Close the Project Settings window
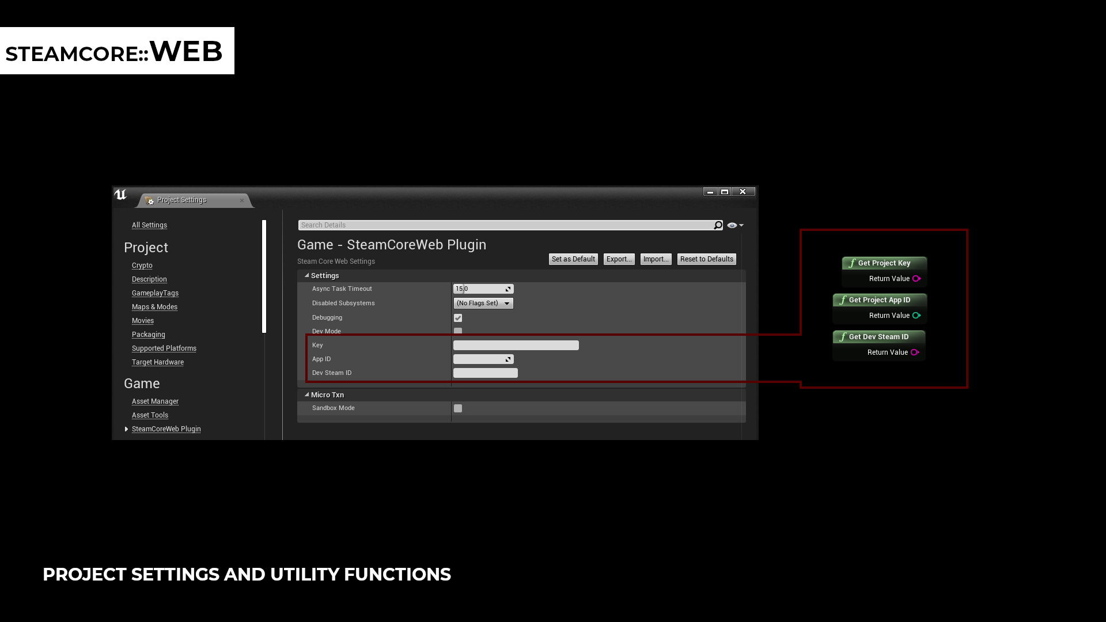Screen dimensions: 1106x622 coord(743,192)
